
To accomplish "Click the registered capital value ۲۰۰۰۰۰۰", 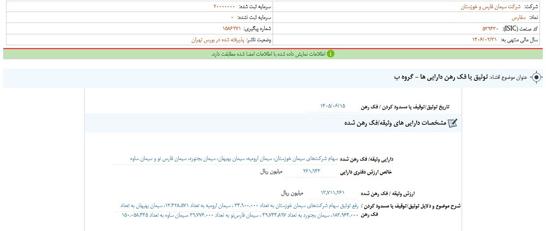I will coord(223,7).
